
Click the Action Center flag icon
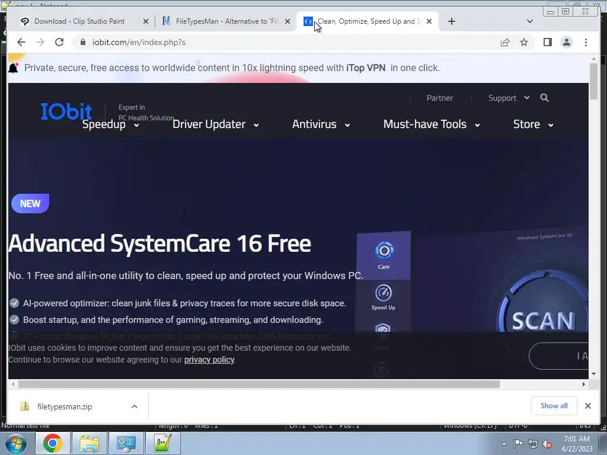pos(518,444)
